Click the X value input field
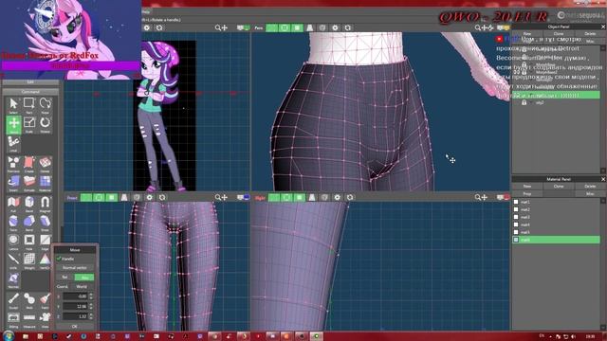Screen dimensions: 607x341 (x=76, y=296)
